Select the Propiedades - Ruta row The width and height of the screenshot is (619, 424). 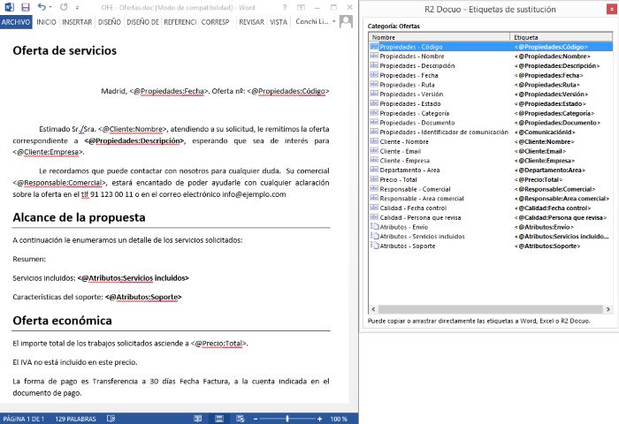[491, 85]
